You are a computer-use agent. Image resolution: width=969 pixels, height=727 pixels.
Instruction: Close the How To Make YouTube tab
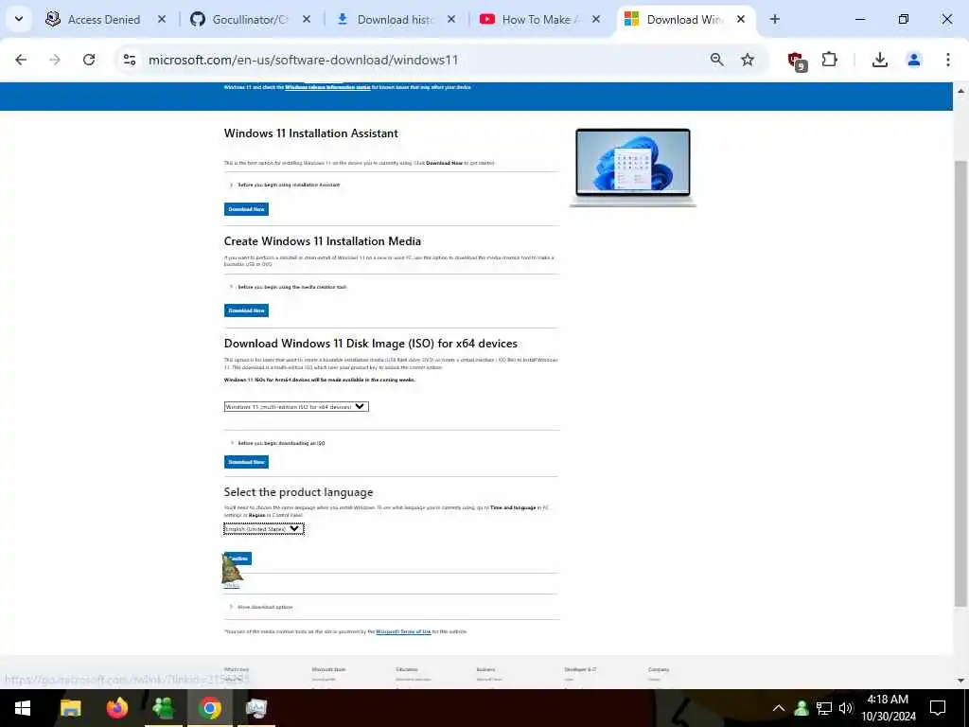click(596, 19)
